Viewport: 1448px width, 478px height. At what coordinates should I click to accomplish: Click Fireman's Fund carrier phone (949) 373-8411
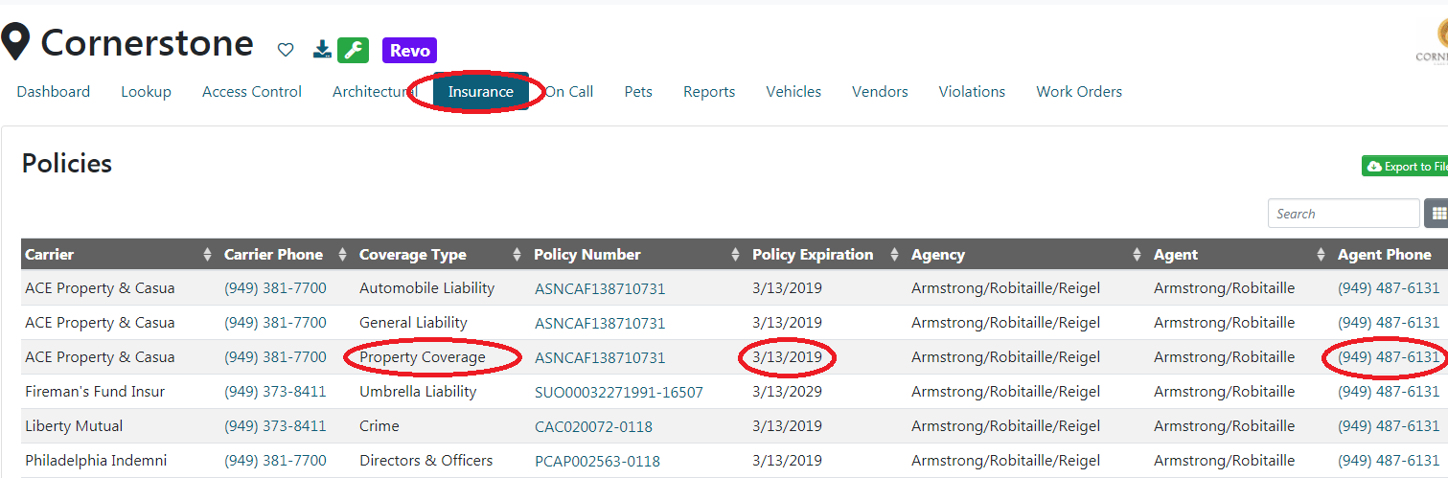click(x=275, y=392)
